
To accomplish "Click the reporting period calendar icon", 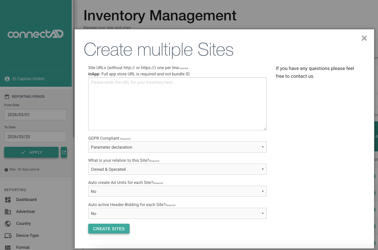I will (7, 97).
